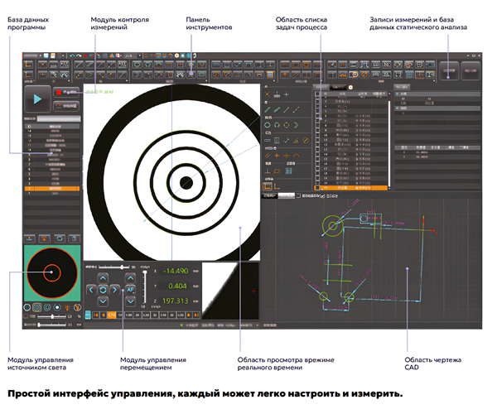This screenshot has height=414, width=497.
Task: Click the left arrow in movement pad
Action: 91,290
